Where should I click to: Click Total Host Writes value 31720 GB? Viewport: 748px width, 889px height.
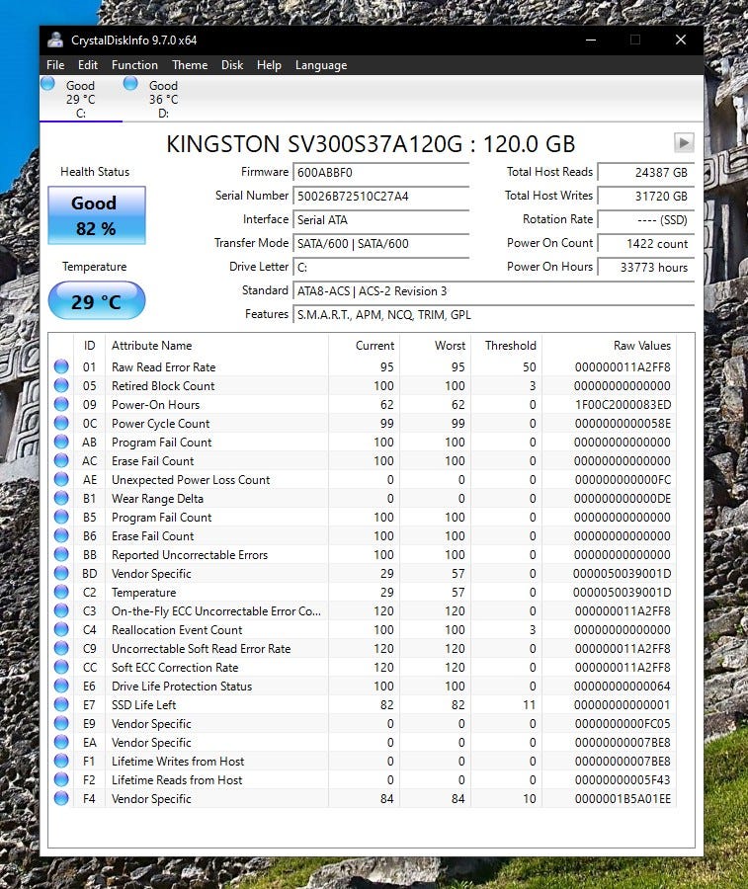click(x=646, y=197)
